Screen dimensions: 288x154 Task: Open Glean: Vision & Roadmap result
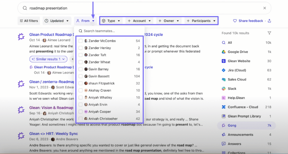(x=51, y=108)
